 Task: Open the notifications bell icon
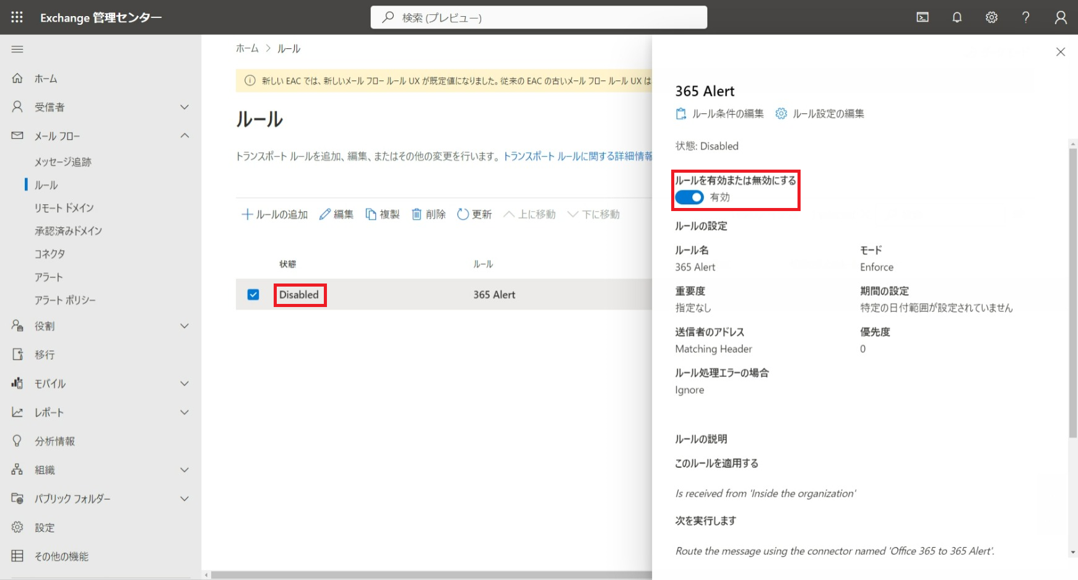coord(957,17)
